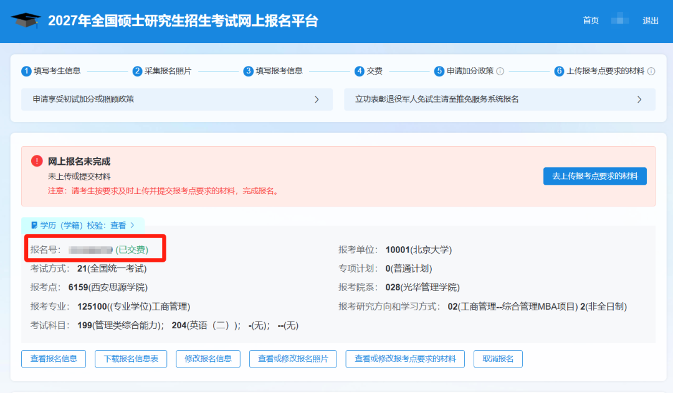Click the 未上传或提交材料 message
This screenshot has height=393, width=673.
click(x=79, y=177)
